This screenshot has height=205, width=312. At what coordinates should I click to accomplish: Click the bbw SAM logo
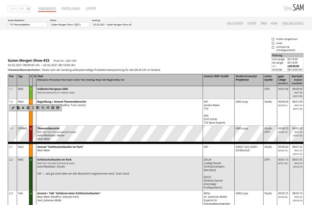[294, 8]
